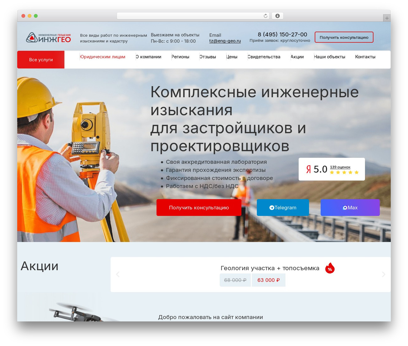Image resolution: width=408 pixels, height=346 pixels.
Task: Click the Работаем с НДС/без НДС bullet
Action: (x=202, y=186)
